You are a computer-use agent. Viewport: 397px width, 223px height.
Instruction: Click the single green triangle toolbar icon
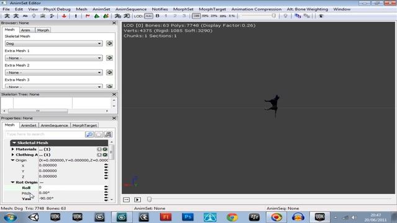point(97,16)
